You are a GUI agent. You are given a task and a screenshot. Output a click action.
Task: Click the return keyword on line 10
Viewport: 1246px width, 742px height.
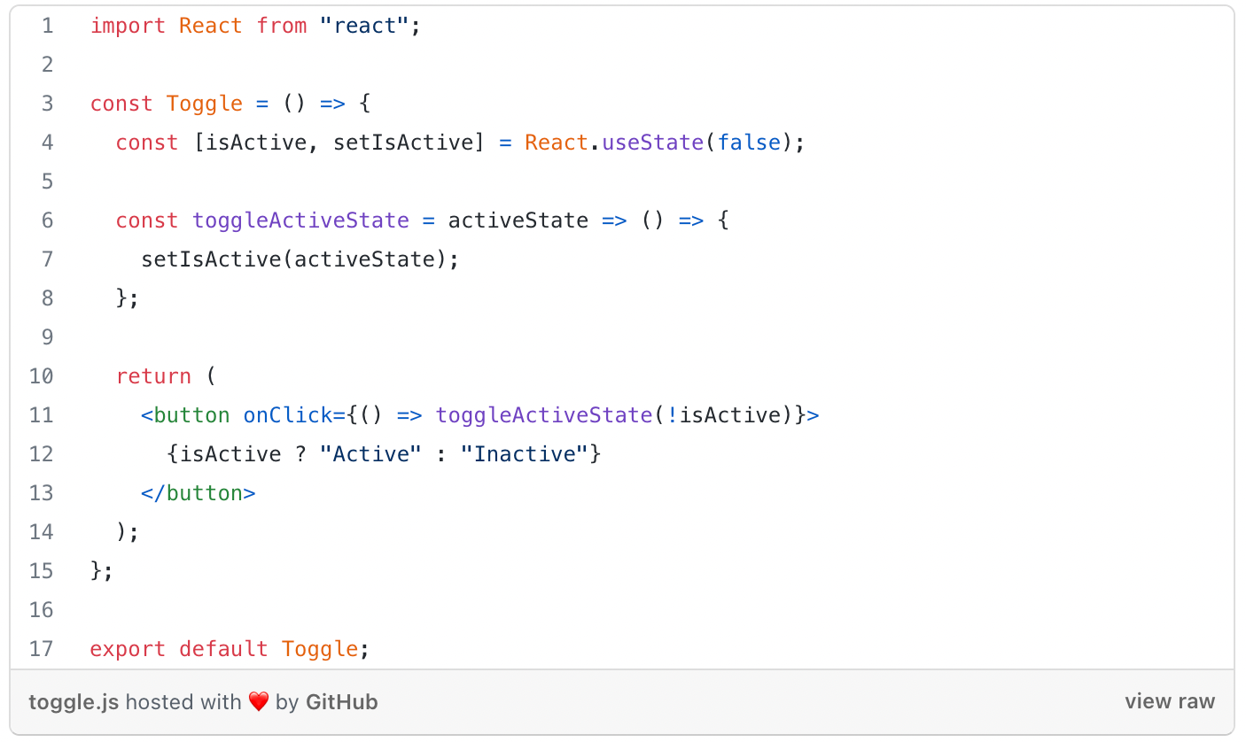(x=153, y=376)
